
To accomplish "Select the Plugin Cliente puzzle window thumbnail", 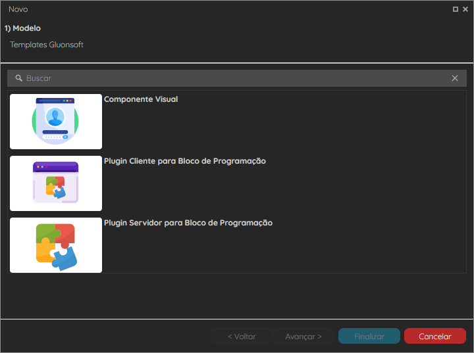I will click(x=56, y=183).
